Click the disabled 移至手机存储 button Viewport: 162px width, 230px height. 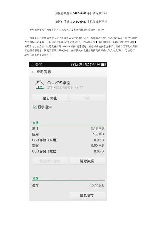(50, 161)
